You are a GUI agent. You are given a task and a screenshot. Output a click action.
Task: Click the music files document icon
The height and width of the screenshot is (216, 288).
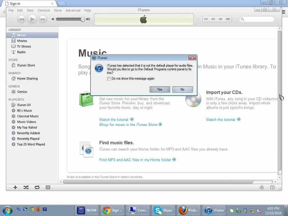(x=87, y=149)
